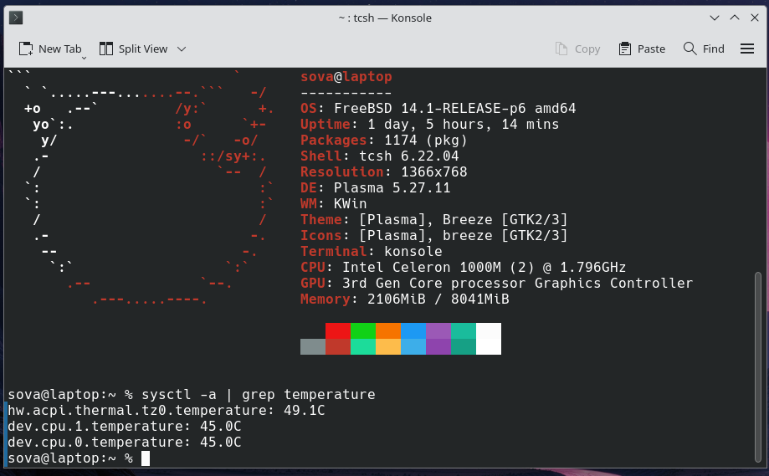Close the Konsole window

tap(755, 18)
